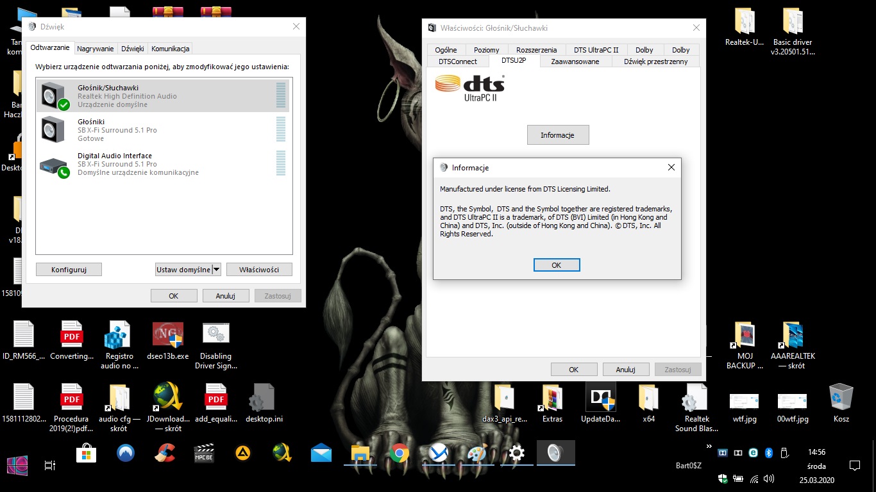Select the DTSConnect tab
876x492 pixels.
(x=458, y=61)
